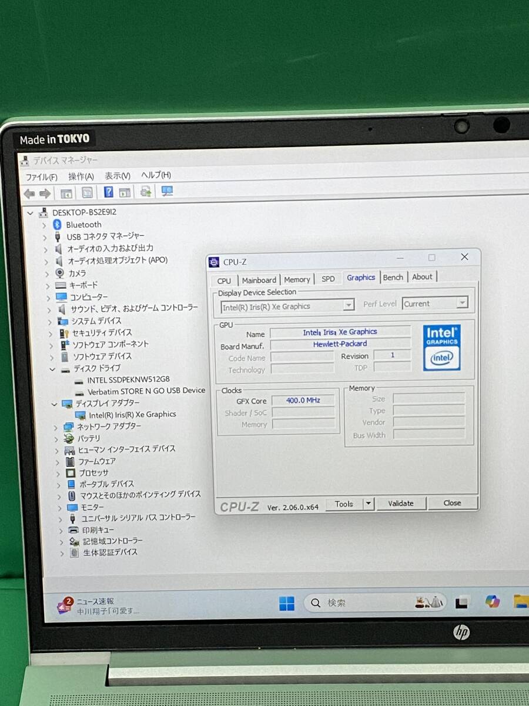Expand the モニター category
Screen dimensions: 529x706
click(59, 508)
